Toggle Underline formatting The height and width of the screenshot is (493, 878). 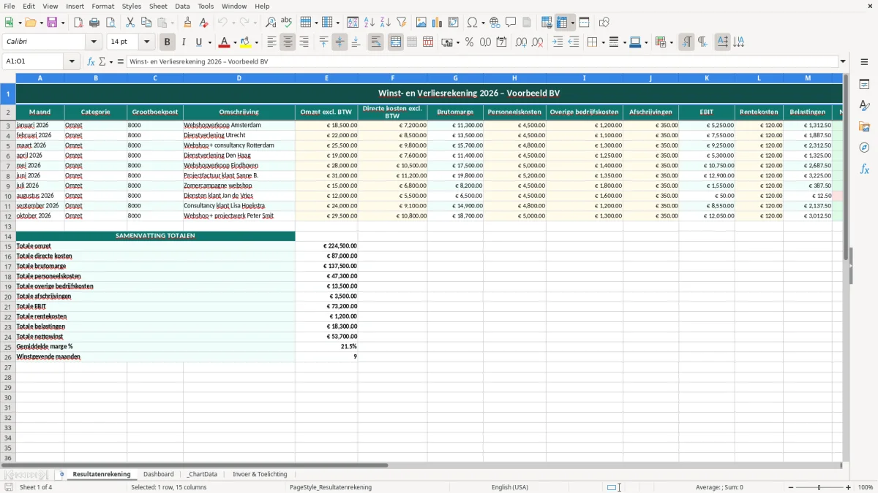199,42
